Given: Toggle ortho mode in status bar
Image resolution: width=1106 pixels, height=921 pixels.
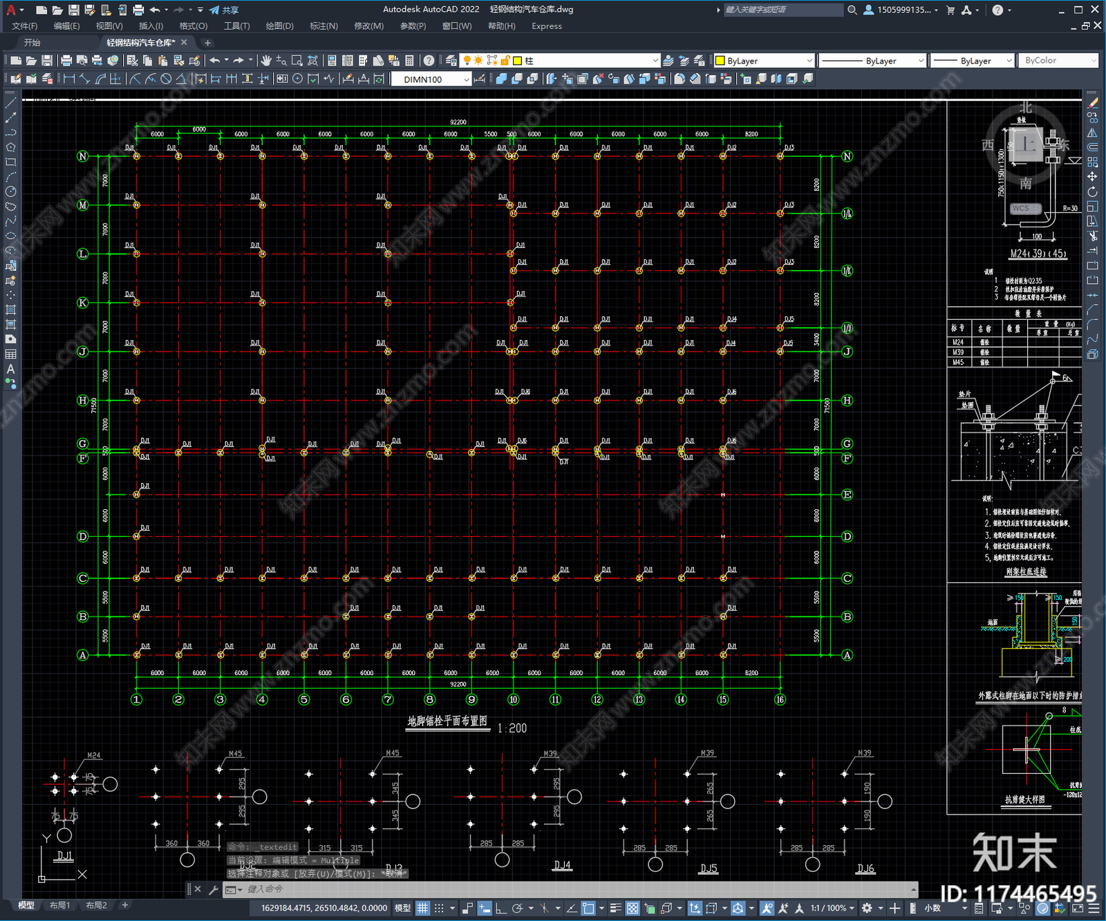Looking at the screenshot, I should tap(500, 908).
